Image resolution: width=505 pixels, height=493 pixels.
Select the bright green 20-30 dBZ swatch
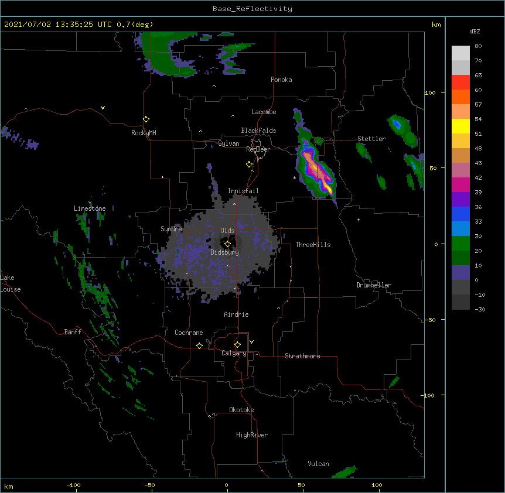click(460, 244)
